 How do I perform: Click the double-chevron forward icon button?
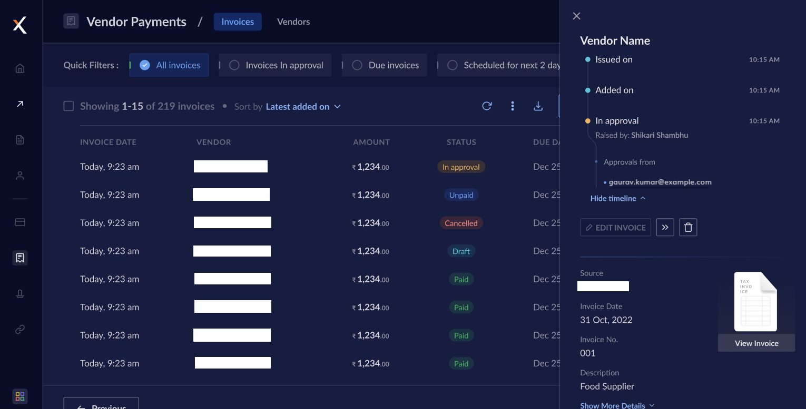(x=665, y=227)
